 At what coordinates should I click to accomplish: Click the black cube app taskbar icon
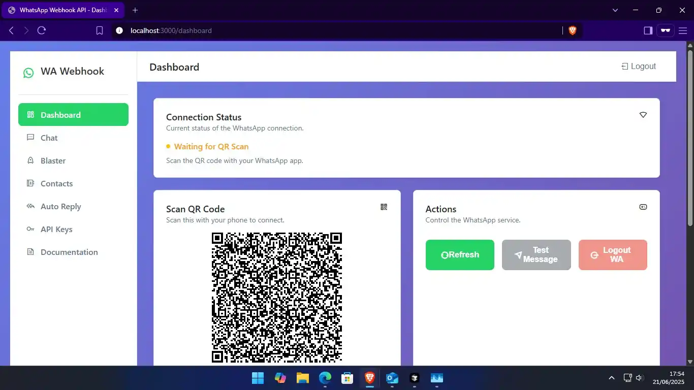(x=415, y=378)
